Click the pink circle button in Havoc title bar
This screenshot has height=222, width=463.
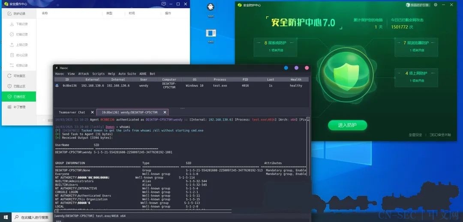click(x=307, y=68)
